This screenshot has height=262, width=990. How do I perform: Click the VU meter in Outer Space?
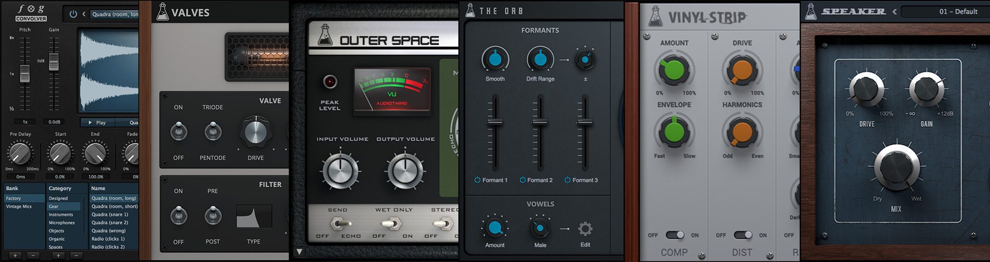pyautogui.click(x=392, y=90)
